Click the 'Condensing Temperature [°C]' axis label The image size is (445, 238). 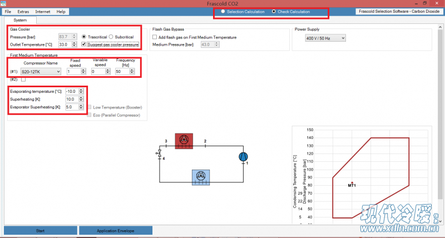pyautogui.click(x=295, y=181)
